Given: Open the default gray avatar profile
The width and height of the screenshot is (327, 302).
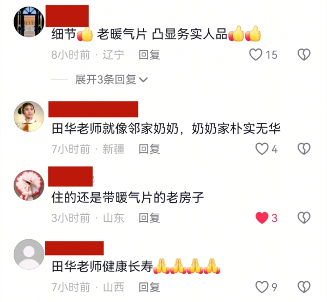Looking at the screenshot, I should click(29, 254).
